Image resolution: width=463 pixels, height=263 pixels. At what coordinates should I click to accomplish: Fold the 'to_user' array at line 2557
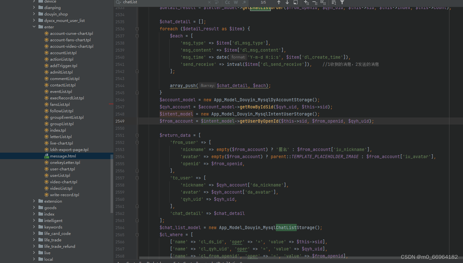click(137, 178)
